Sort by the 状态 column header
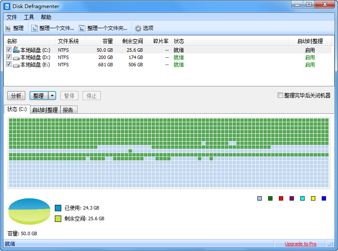This screenshot has height=251, width=338. (x=230, y=41)
